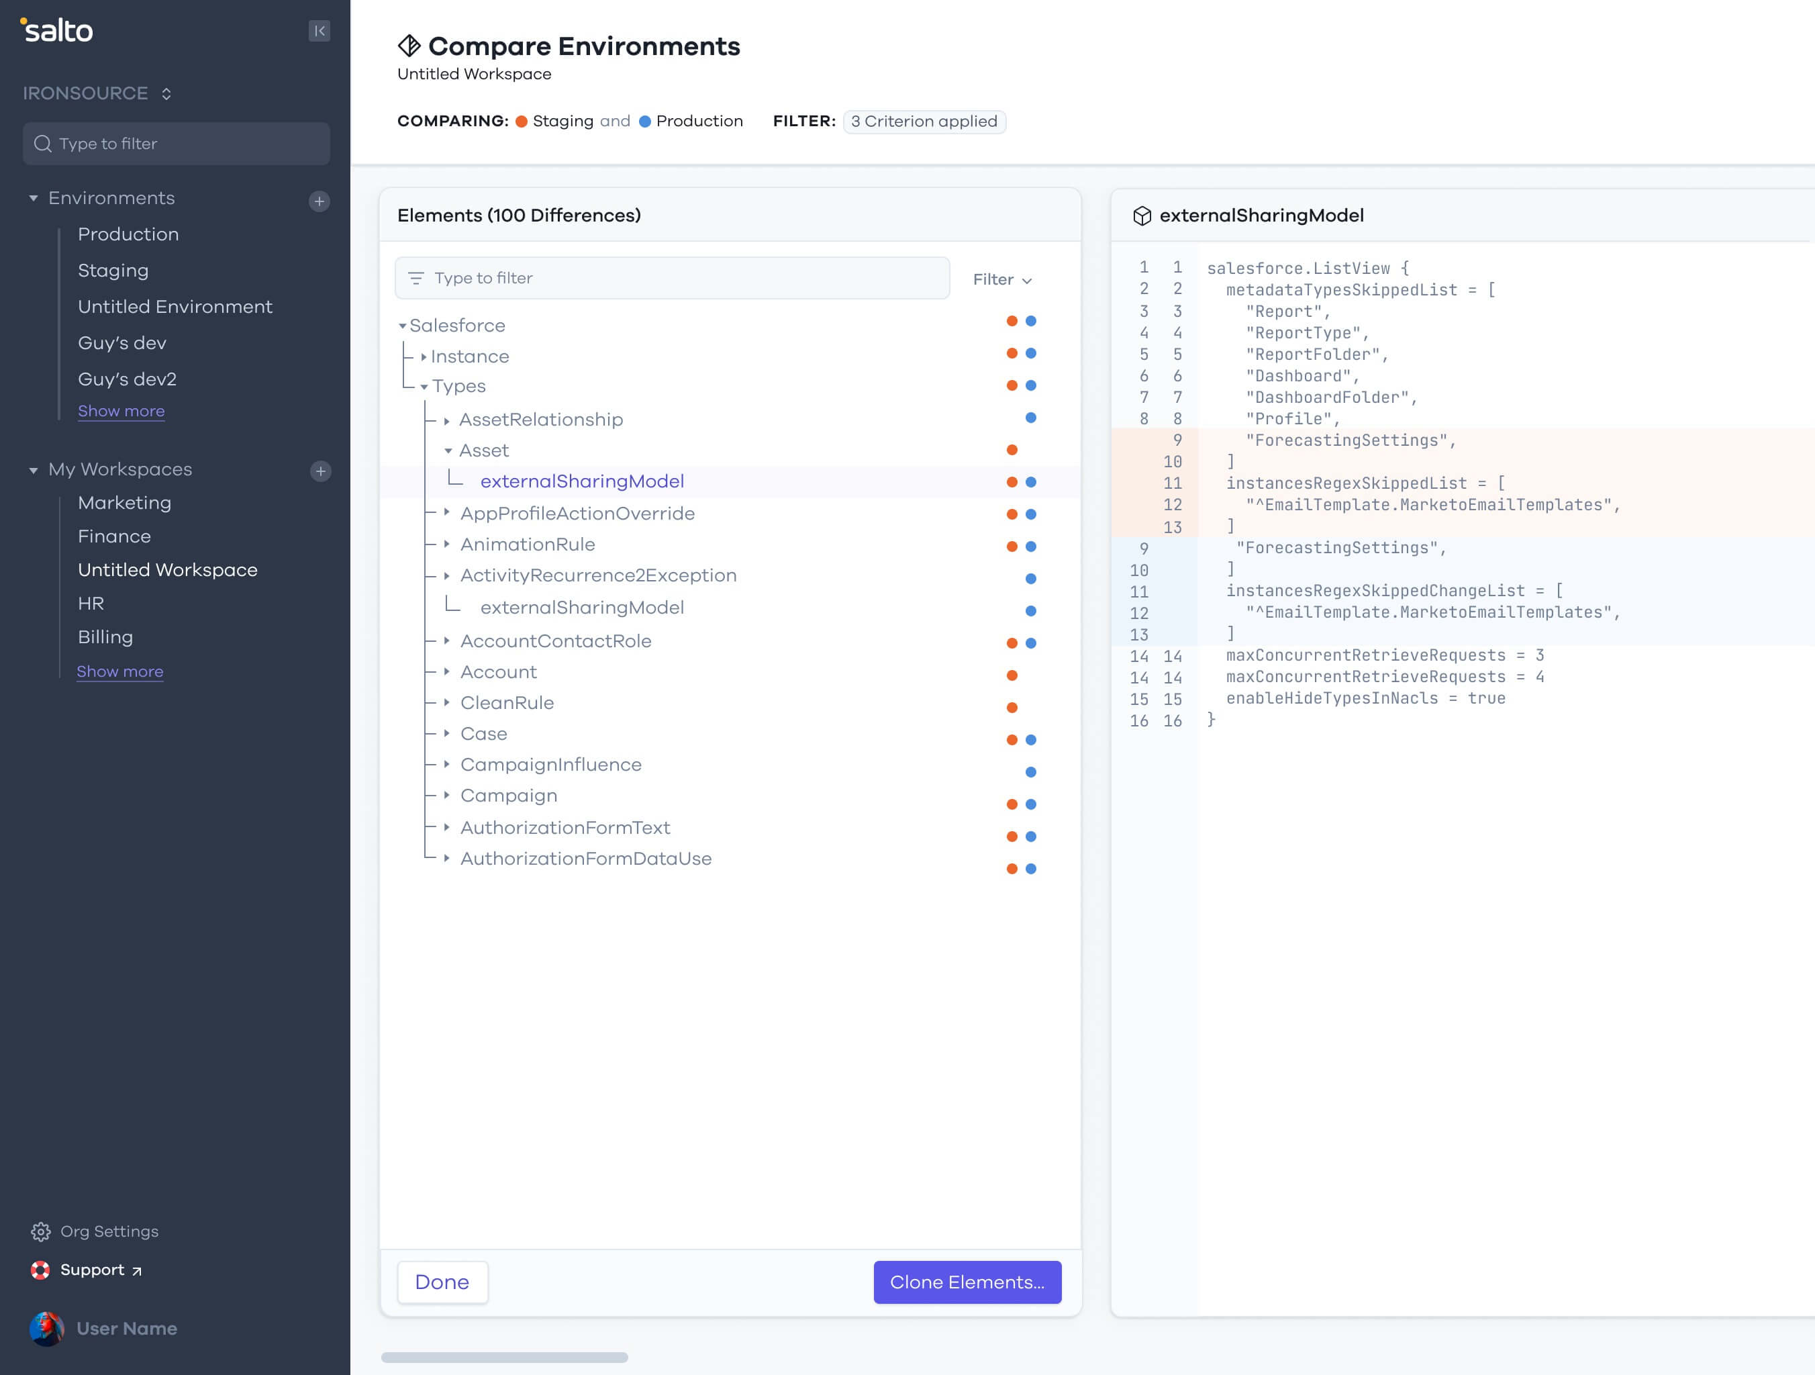Collapse the sidebar with the collapse icon
Viewport: 1815px width, 1375px height.
point(320,31)
